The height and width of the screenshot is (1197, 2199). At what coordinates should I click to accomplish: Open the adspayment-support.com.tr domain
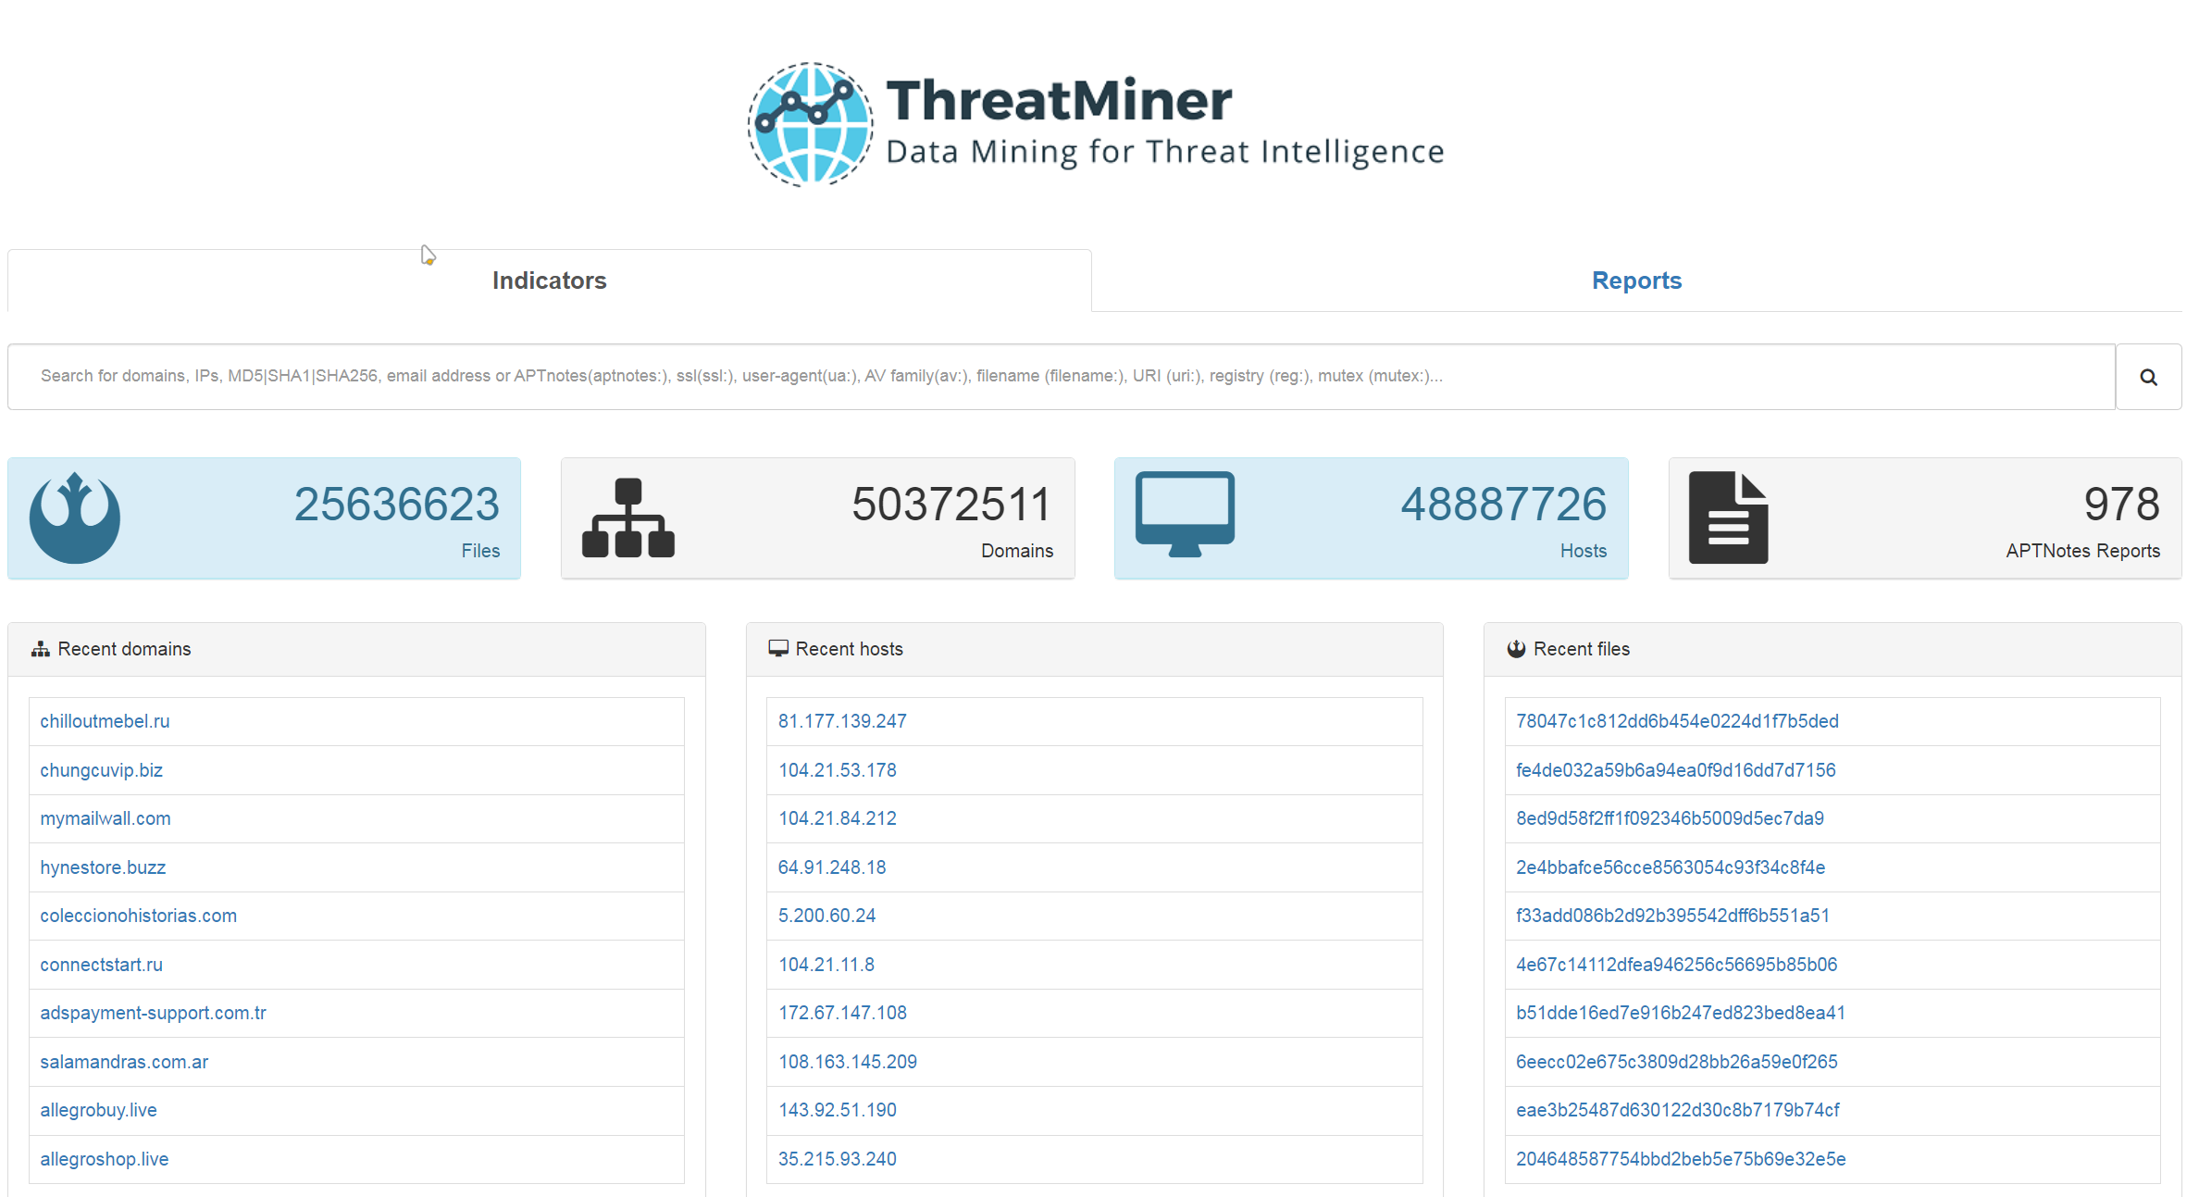(153, 1013)
